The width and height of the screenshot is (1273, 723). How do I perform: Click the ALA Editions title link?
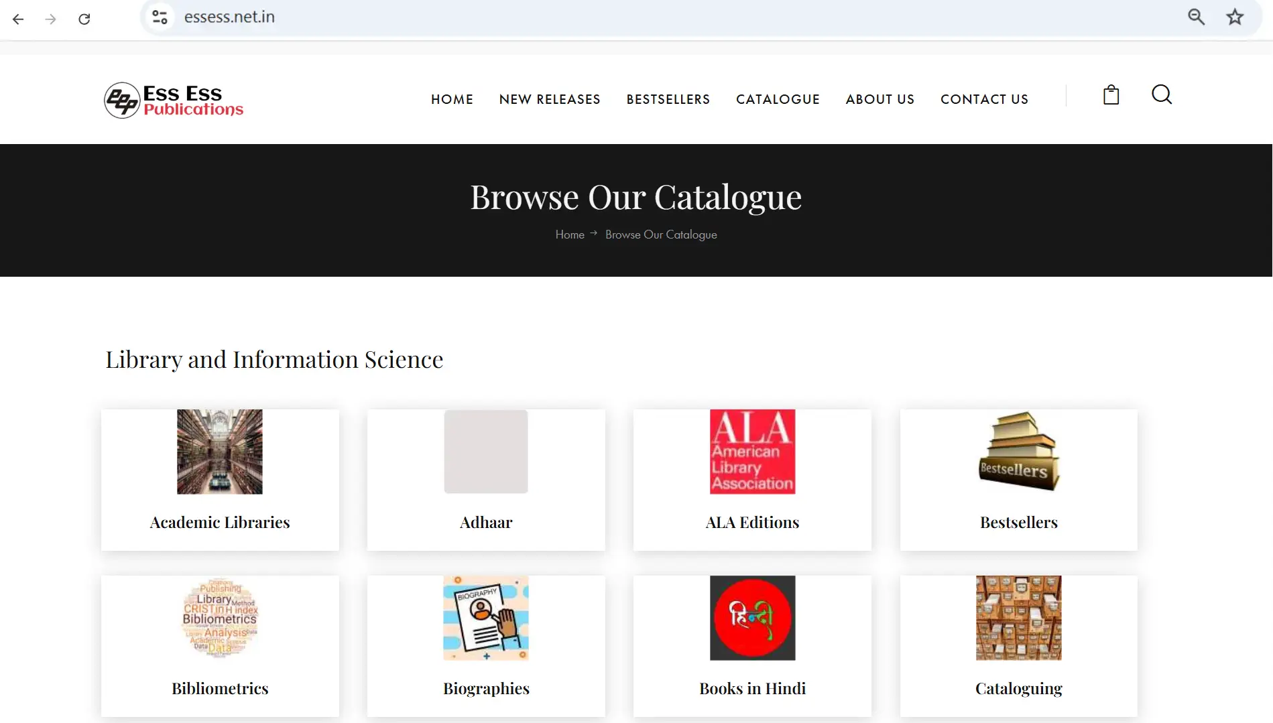pyautogui.click(x=752, y=523)
